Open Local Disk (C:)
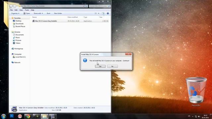This screenshot has width=212, height=119. pos(21,57)
